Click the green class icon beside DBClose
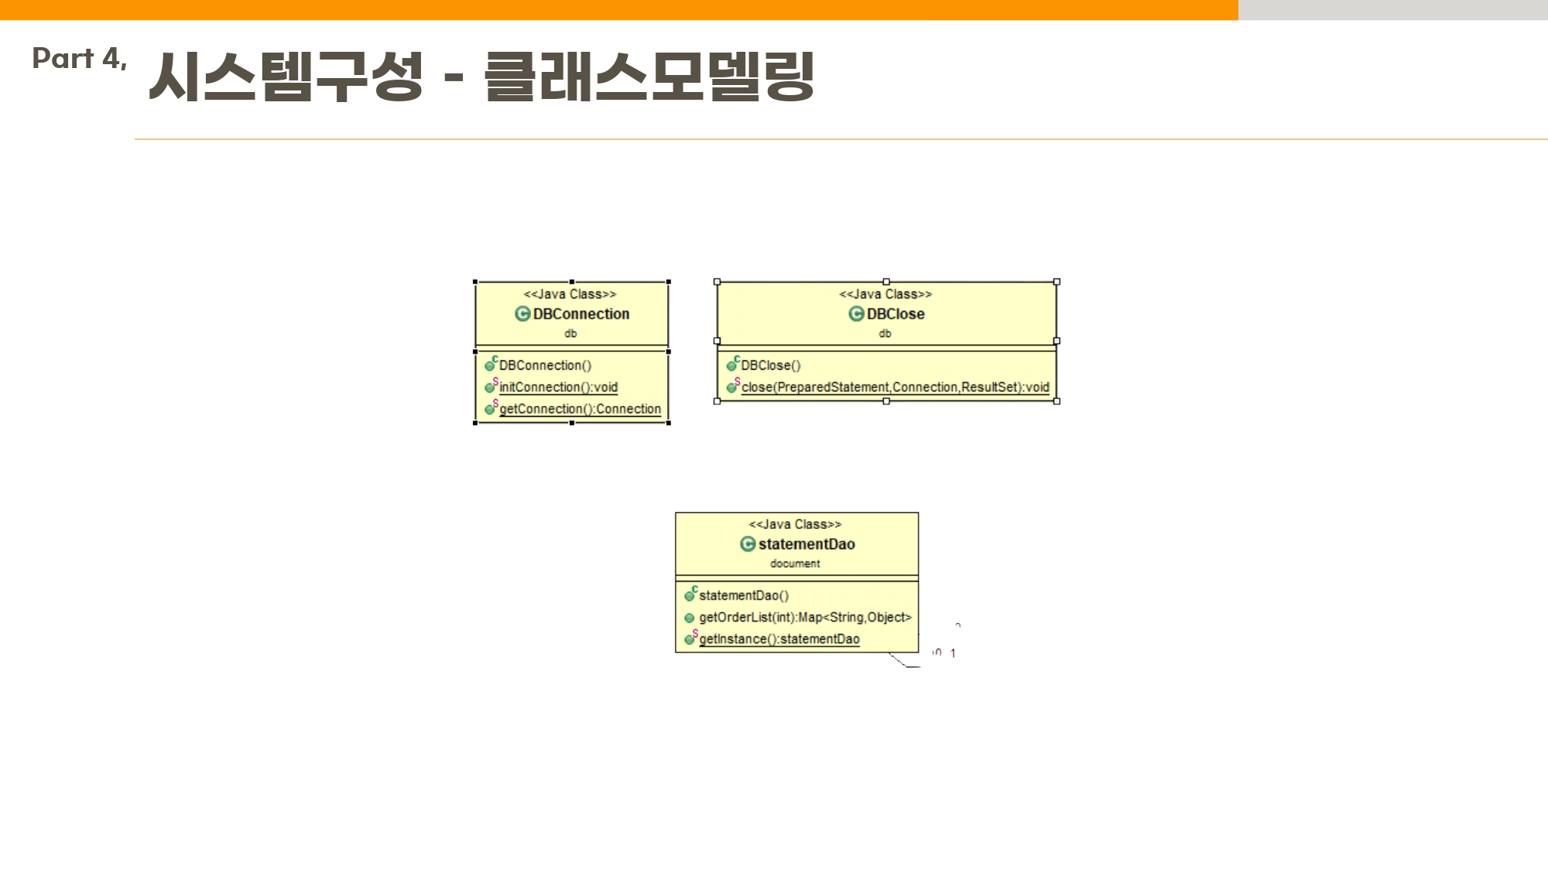1548x870 pixels. pyautogui.click(x=856, y=314)
